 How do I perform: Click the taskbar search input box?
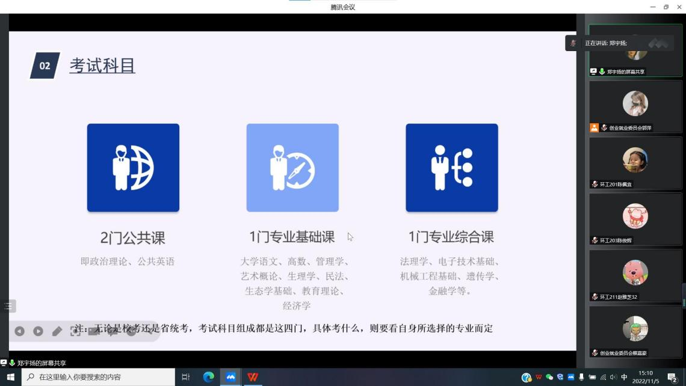click(x=99, y=377)
